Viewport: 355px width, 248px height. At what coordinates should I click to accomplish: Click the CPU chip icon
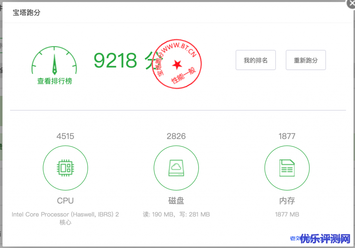pos(65,168)
